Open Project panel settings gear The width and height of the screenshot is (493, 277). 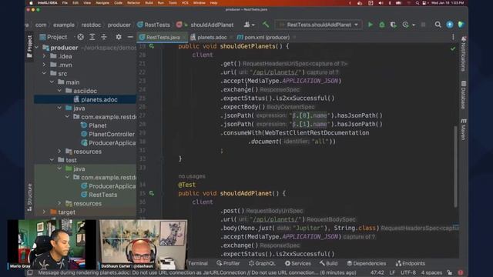tap(119, 37)
